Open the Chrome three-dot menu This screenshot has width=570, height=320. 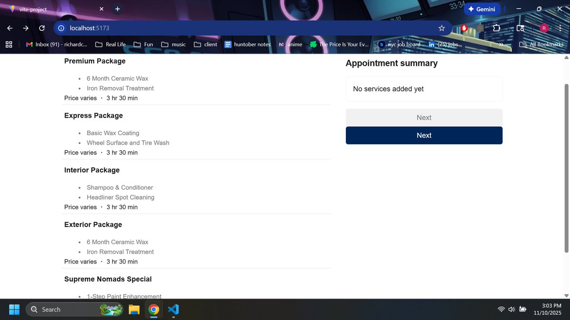(560, 28)
